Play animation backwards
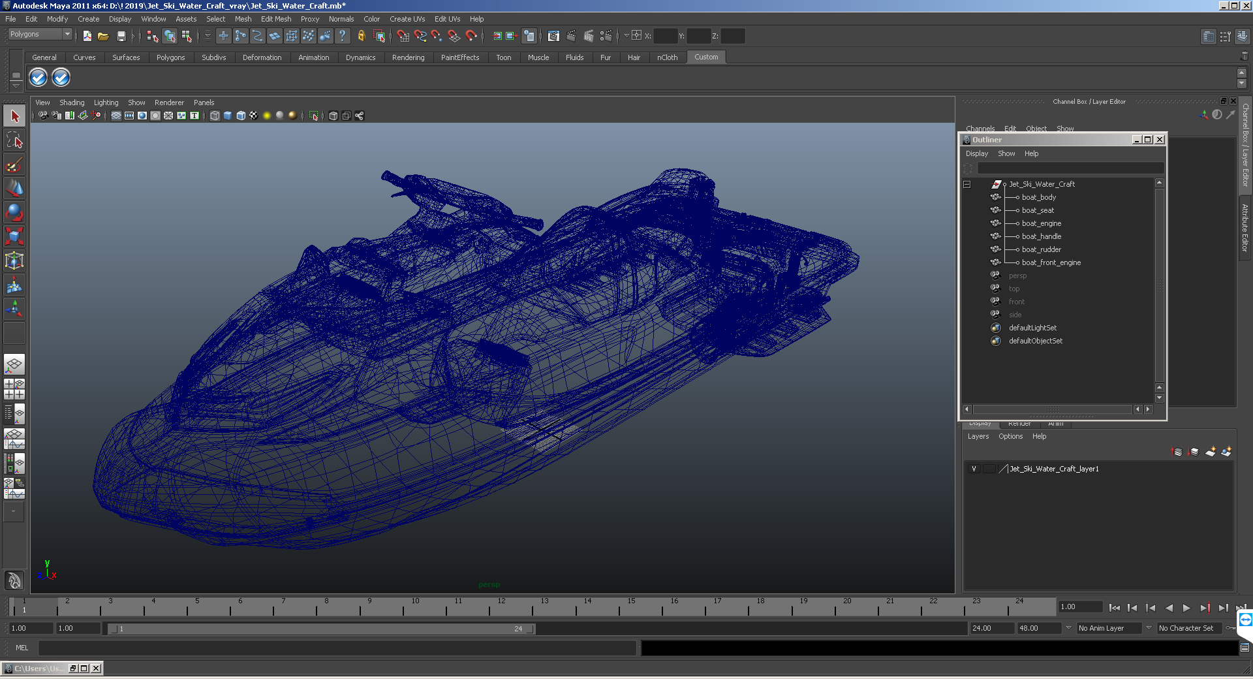The image size is (1253, 679). point(1169,608)
